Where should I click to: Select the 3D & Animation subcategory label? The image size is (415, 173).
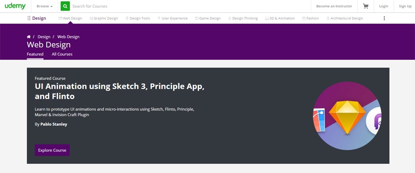pyautogui.click(x=282, y=18)
